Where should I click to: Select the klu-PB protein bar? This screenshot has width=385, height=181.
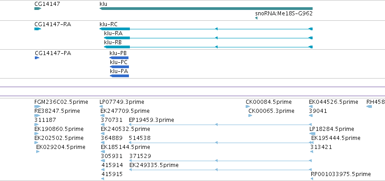pos(119,58)
